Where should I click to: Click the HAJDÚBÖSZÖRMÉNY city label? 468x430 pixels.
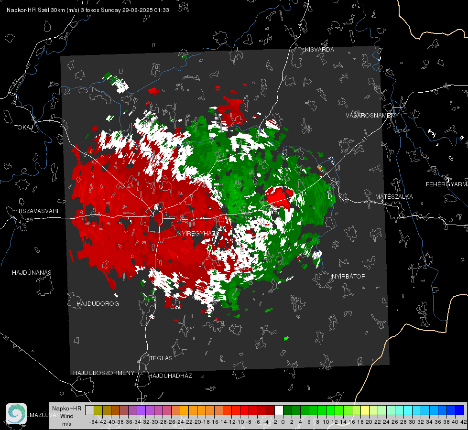pyautogui.click(x=104, y=373)
